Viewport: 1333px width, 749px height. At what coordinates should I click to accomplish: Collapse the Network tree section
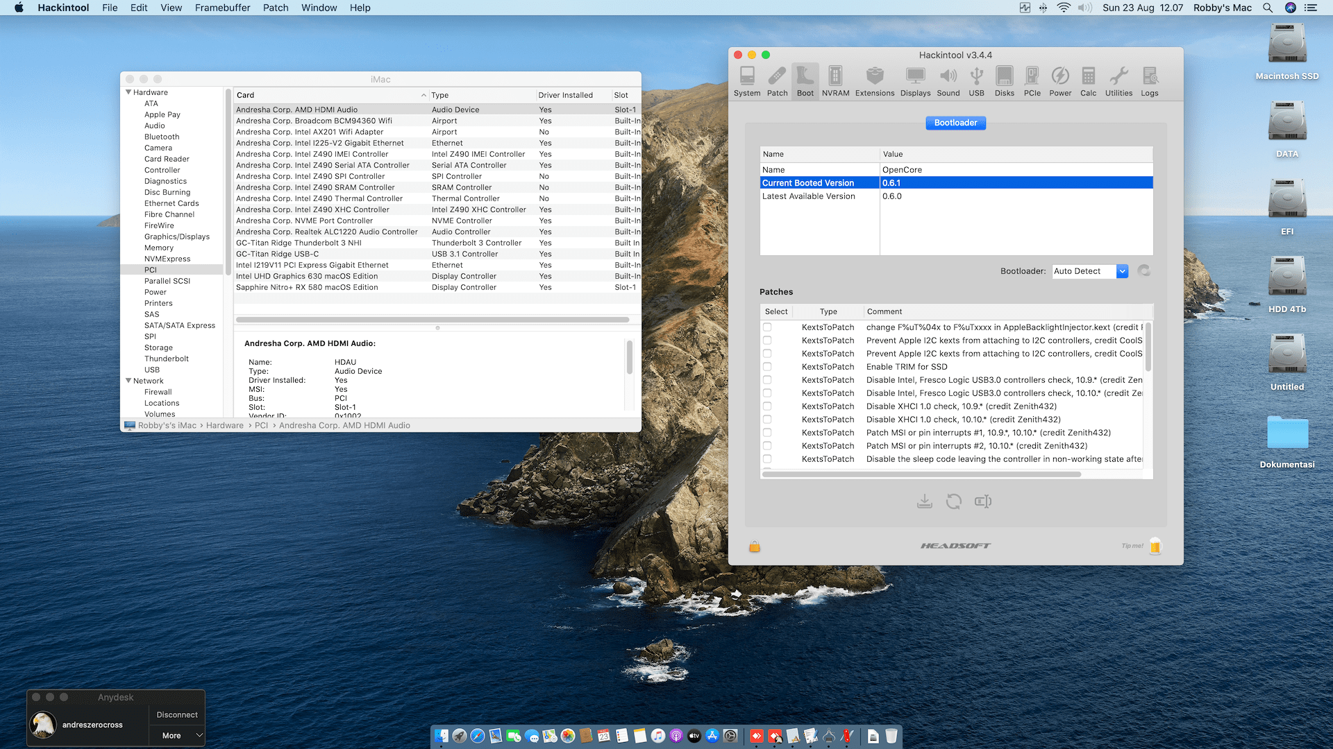tap(128, 381)
